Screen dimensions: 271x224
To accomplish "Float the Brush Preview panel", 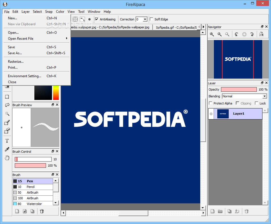I will 53,105.
